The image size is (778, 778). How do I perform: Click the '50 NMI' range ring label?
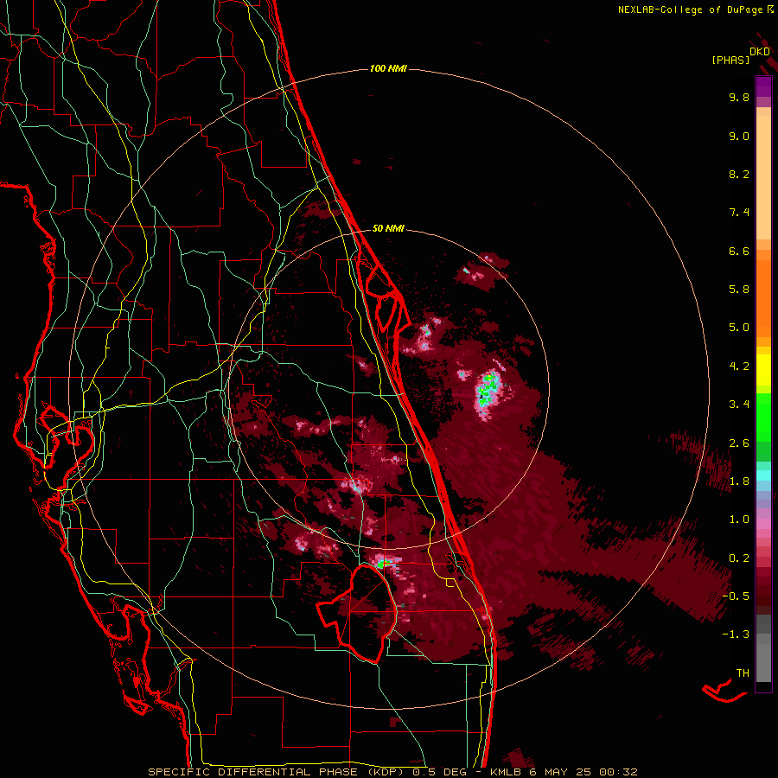tap(388, 228)
